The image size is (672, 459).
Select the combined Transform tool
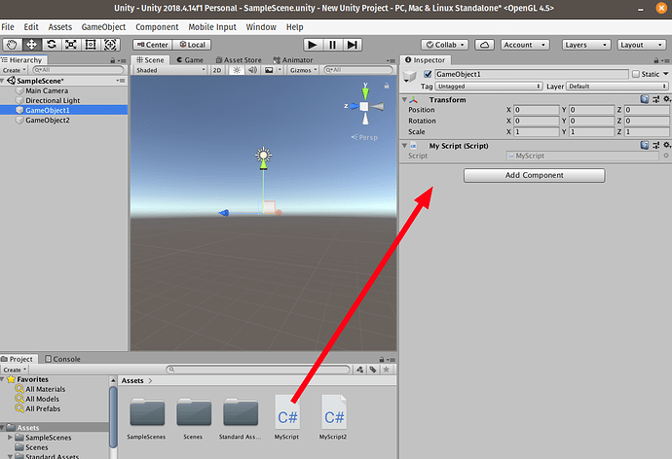110,45
